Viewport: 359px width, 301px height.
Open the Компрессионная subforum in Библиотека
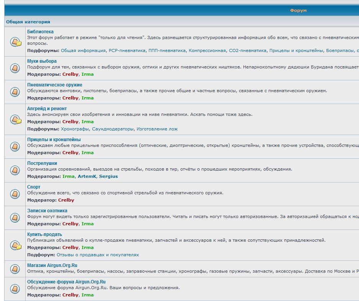tap(207, 50)
